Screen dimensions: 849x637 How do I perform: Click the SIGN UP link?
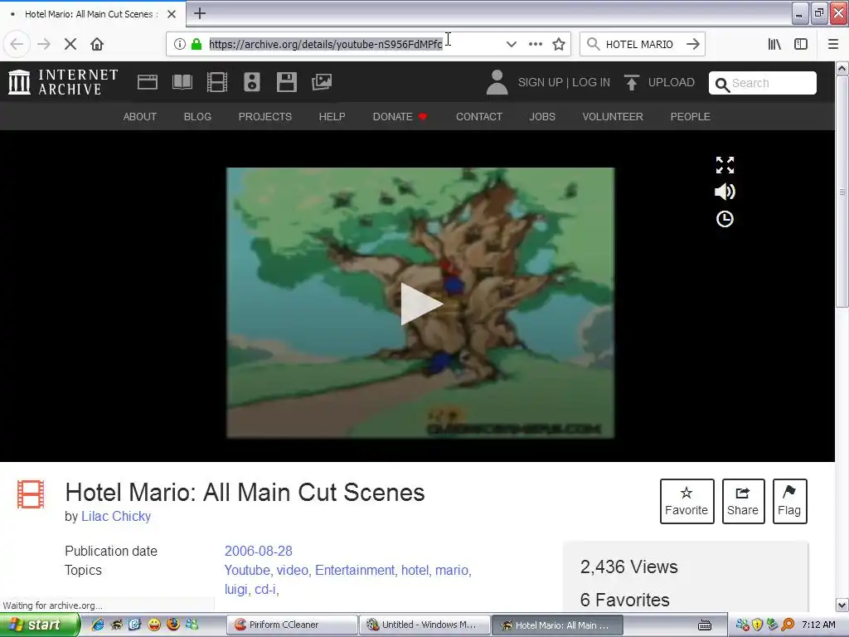tap(541, 82)
